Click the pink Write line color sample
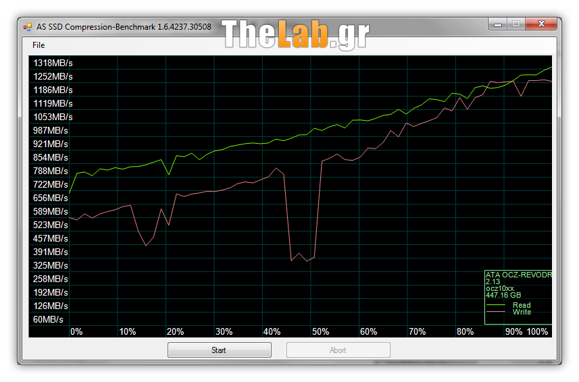 [x=496, y=312]
